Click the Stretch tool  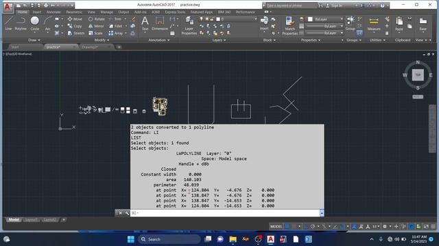click(76, 33)
